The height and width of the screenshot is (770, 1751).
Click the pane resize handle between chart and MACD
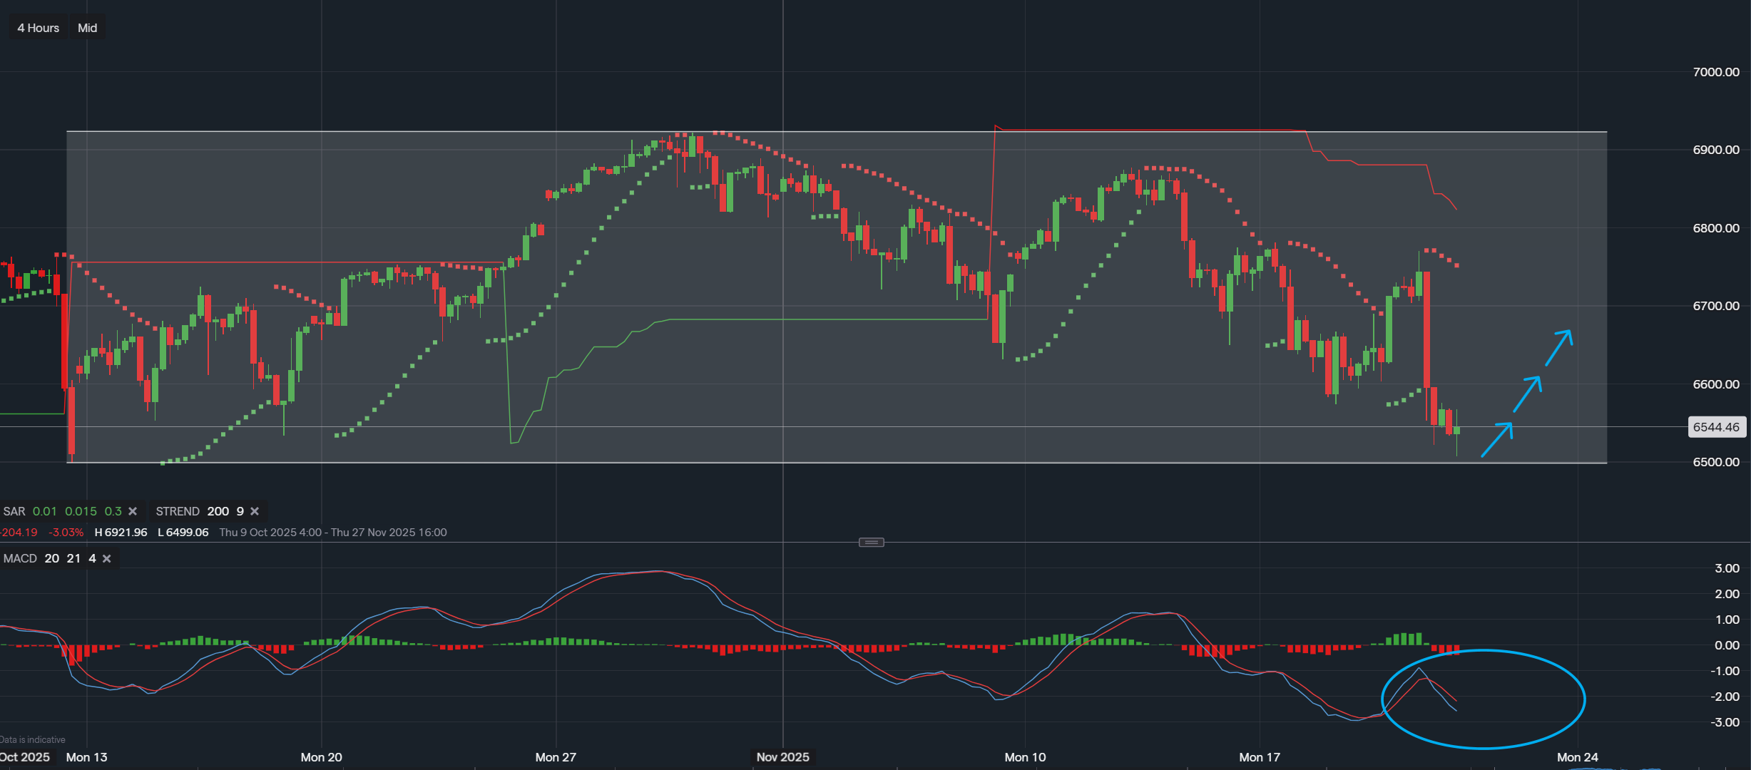click(872, 542)
